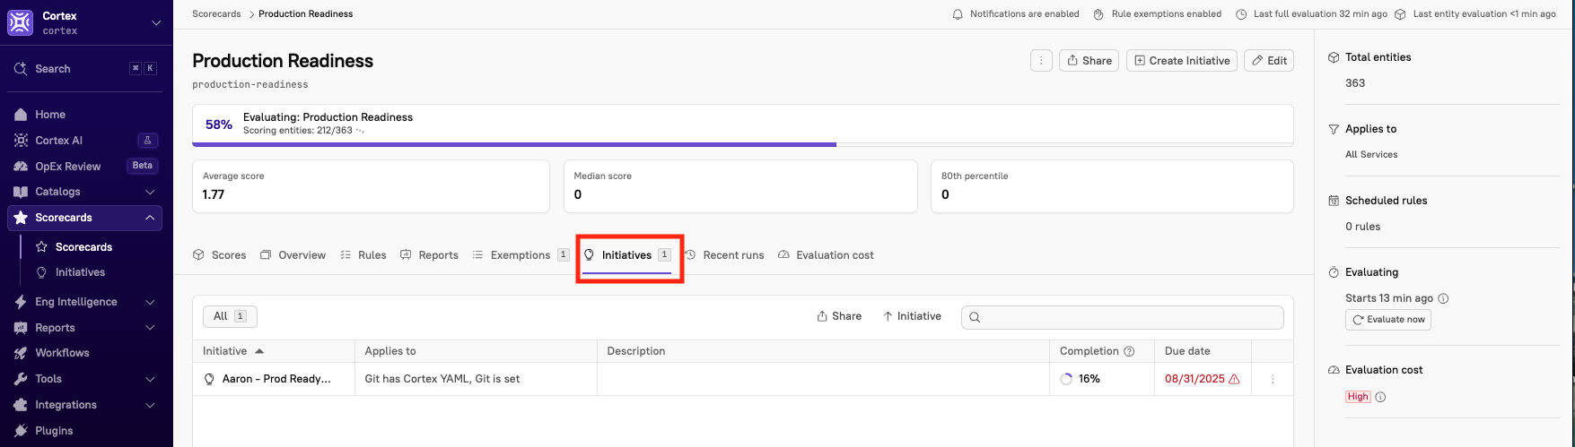Switch to Evaluation cost tab
The image size is (1575, 447).
click(826, 255)
